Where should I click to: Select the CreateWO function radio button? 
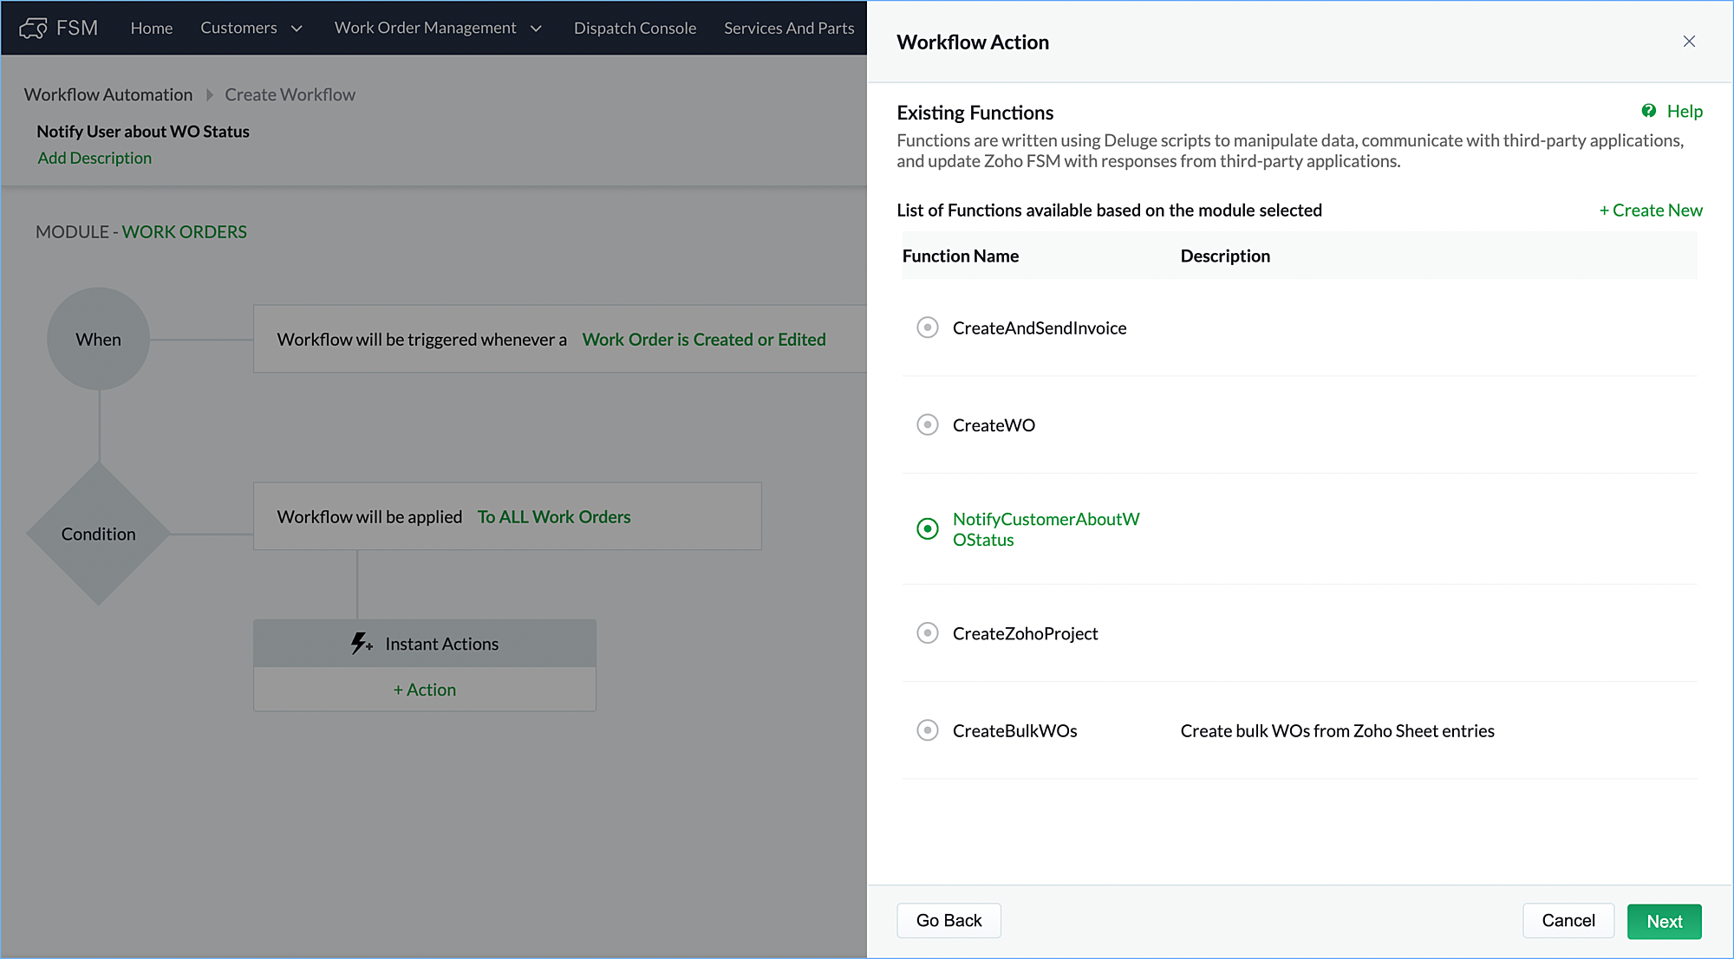[927, 424]
